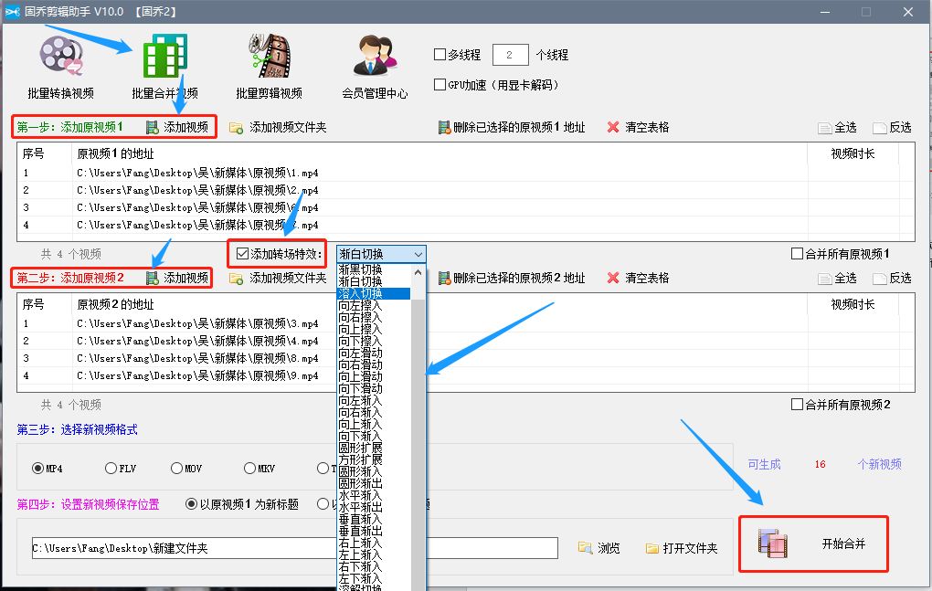
Task: Open 批量剪辑视频 batch edit module
Action: (269, 67)
